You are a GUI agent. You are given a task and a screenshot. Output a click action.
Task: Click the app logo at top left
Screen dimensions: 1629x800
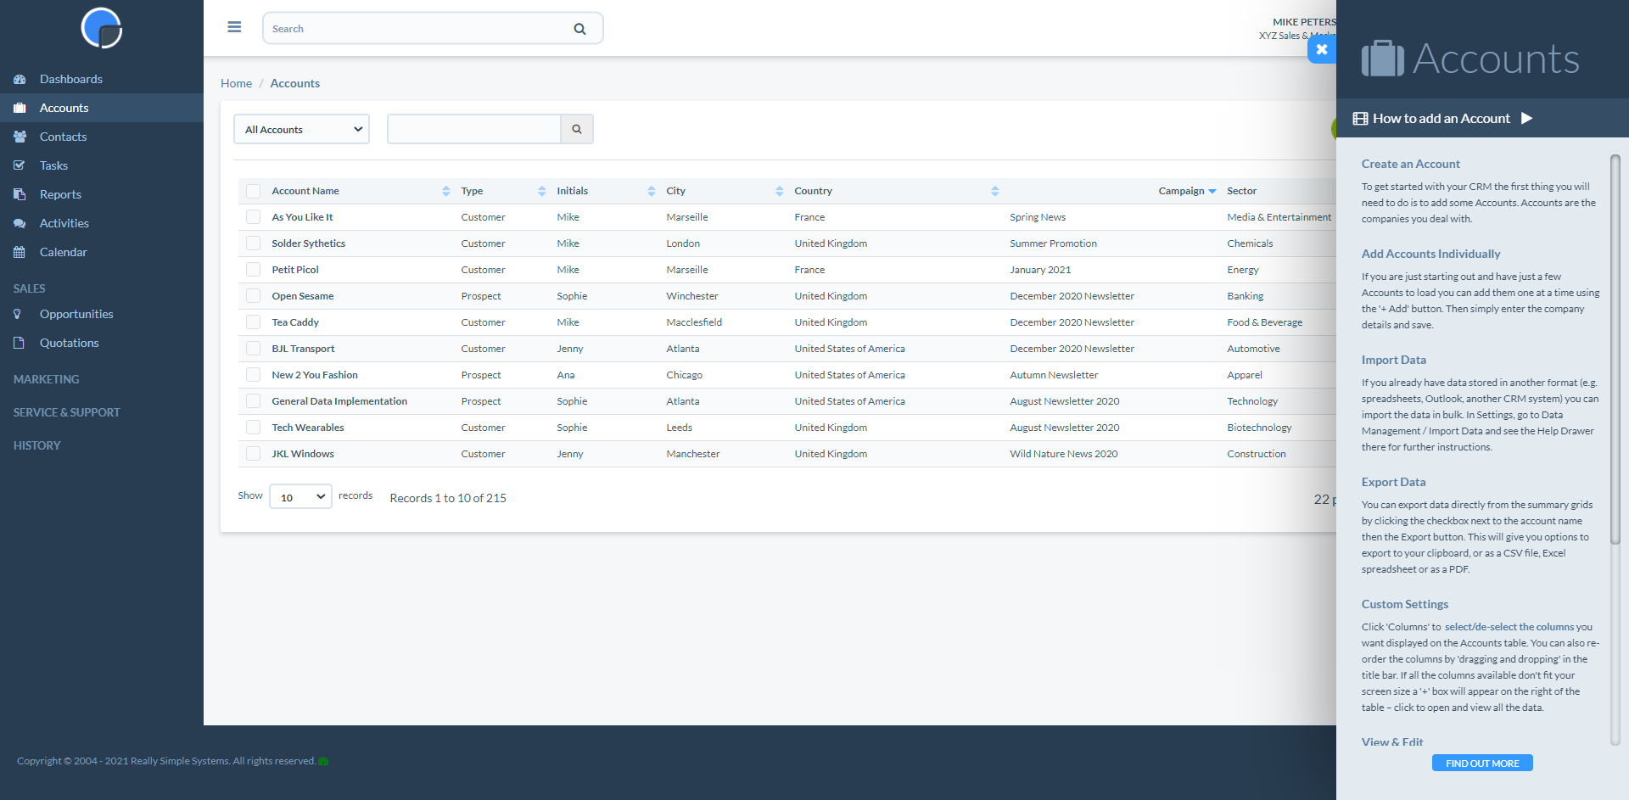[102, 28]
